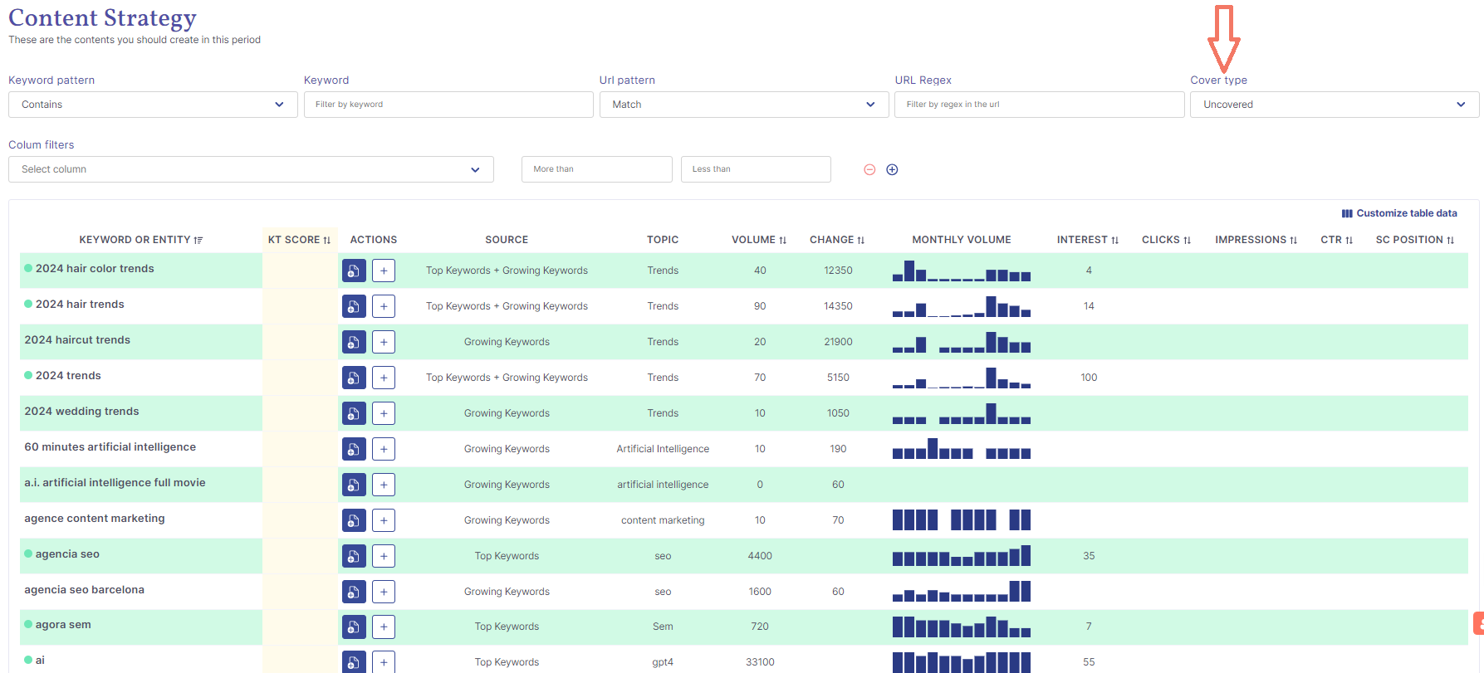Viewport: 1484px width, 673px height.
Task: Click monthly volume chart for agence content marketing
Action: point(962,519)
